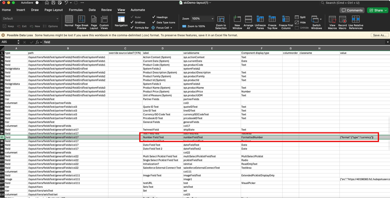Open the Formulas tab
This screenshot has height=198, width=390.
76,10
